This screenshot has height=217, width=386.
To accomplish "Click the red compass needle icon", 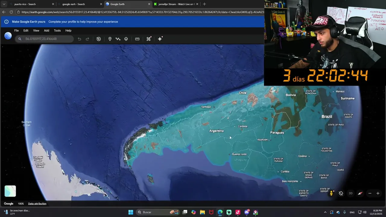I will [x=360, y=193].
